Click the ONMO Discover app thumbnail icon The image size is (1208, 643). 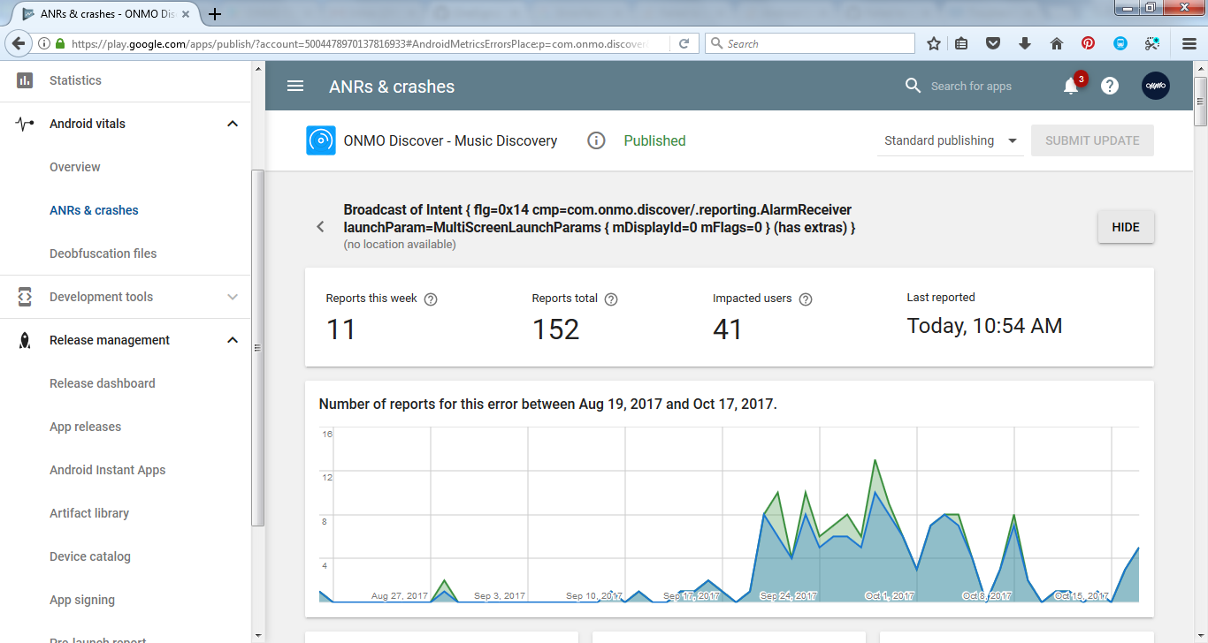point(320,140)
